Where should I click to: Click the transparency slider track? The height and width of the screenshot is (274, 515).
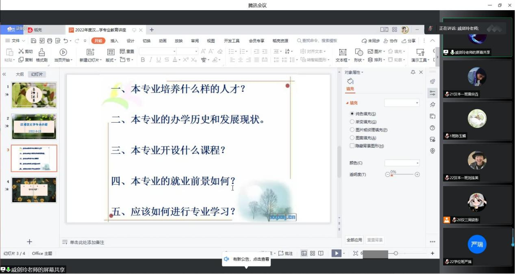tap(402, 175)
